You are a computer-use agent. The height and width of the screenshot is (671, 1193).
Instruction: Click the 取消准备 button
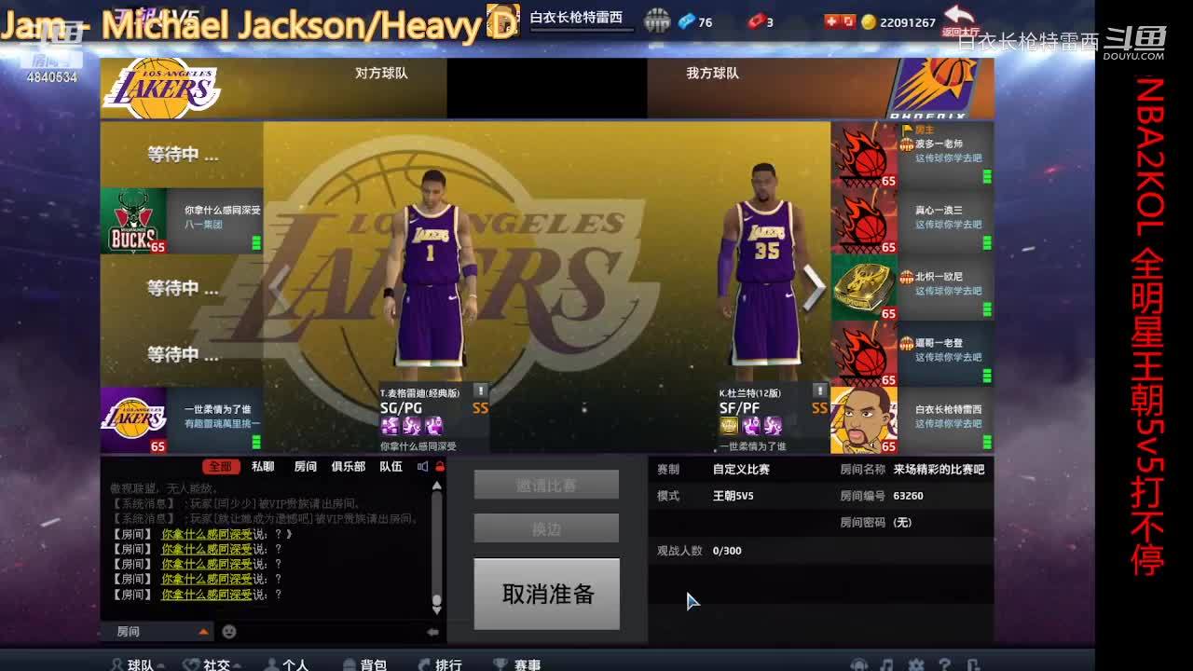click(547, 594)
